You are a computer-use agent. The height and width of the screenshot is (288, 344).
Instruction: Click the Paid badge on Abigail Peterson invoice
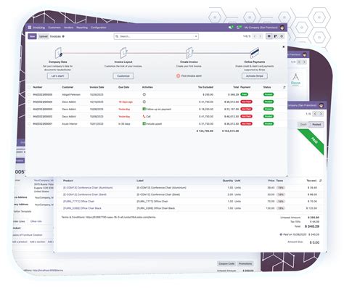pos(245,94)
